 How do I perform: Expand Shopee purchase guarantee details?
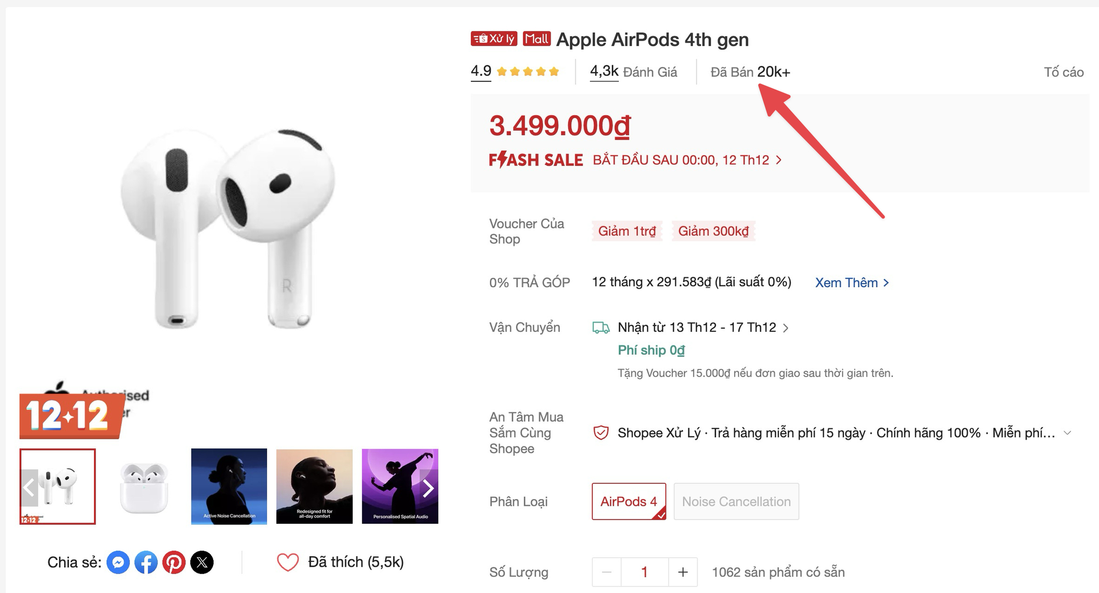click(1067, 433)
